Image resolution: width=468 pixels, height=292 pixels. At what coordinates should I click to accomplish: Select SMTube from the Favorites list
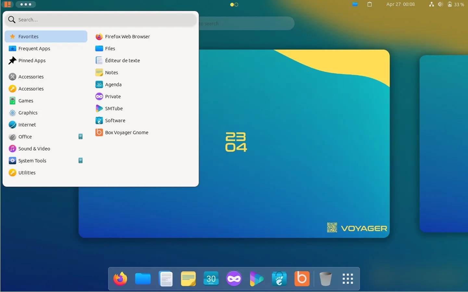(114, 108)
